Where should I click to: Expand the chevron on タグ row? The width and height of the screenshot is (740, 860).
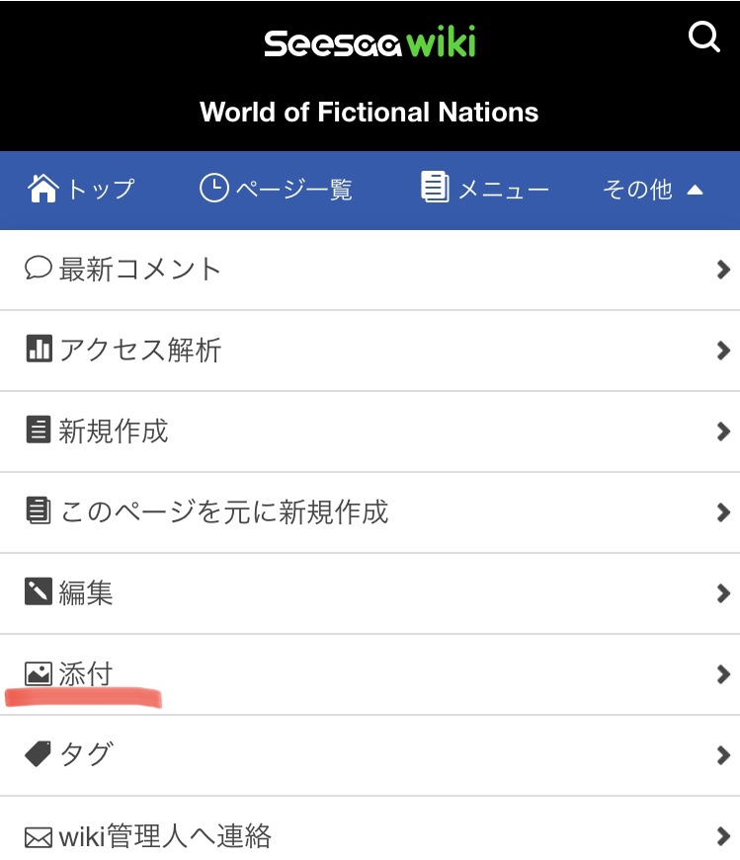click(x=723, y=755)
